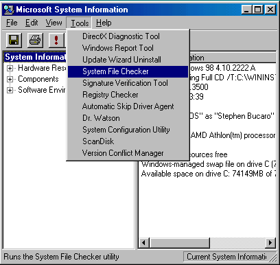Maximize the System Information window
The height and width of the screenshot is (265, 280).
[x=257, y=10]
